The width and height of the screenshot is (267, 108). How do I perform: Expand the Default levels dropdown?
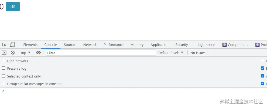pos(171,53)
